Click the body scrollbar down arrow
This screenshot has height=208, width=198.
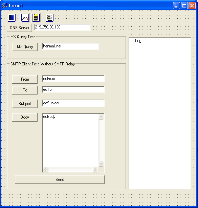101,164
